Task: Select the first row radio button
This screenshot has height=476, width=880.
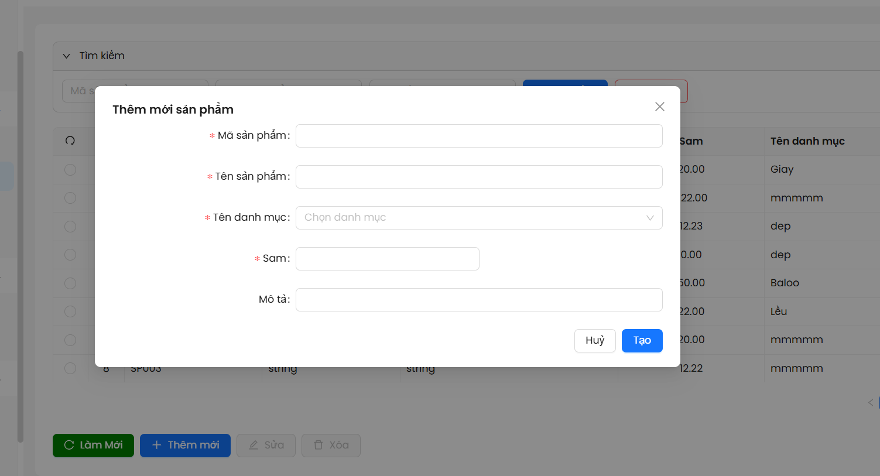Action: (x=70, y=170)
